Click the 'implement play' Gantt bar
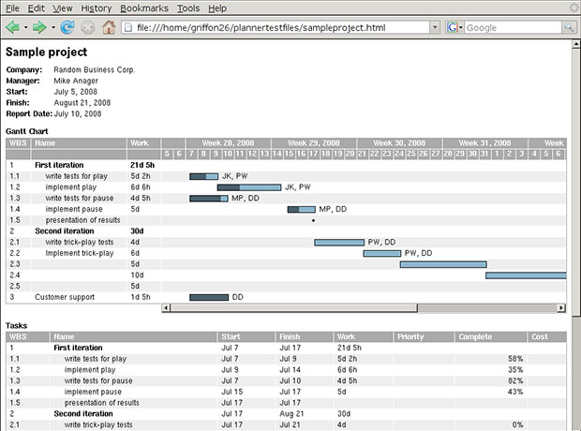Viewport: 581px width, 431px height. point(249,187)
